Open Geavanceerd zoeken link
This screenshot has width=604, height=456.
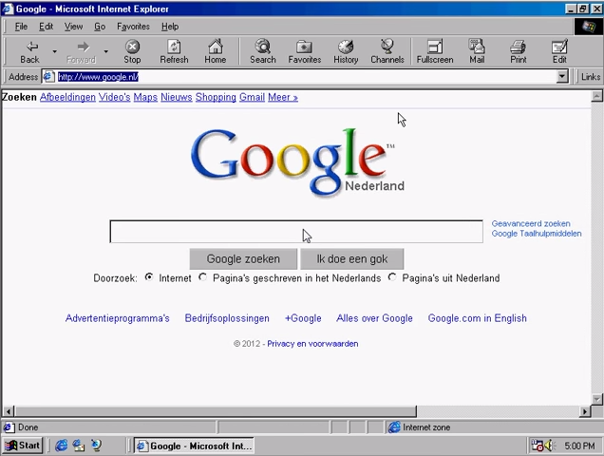531,223
